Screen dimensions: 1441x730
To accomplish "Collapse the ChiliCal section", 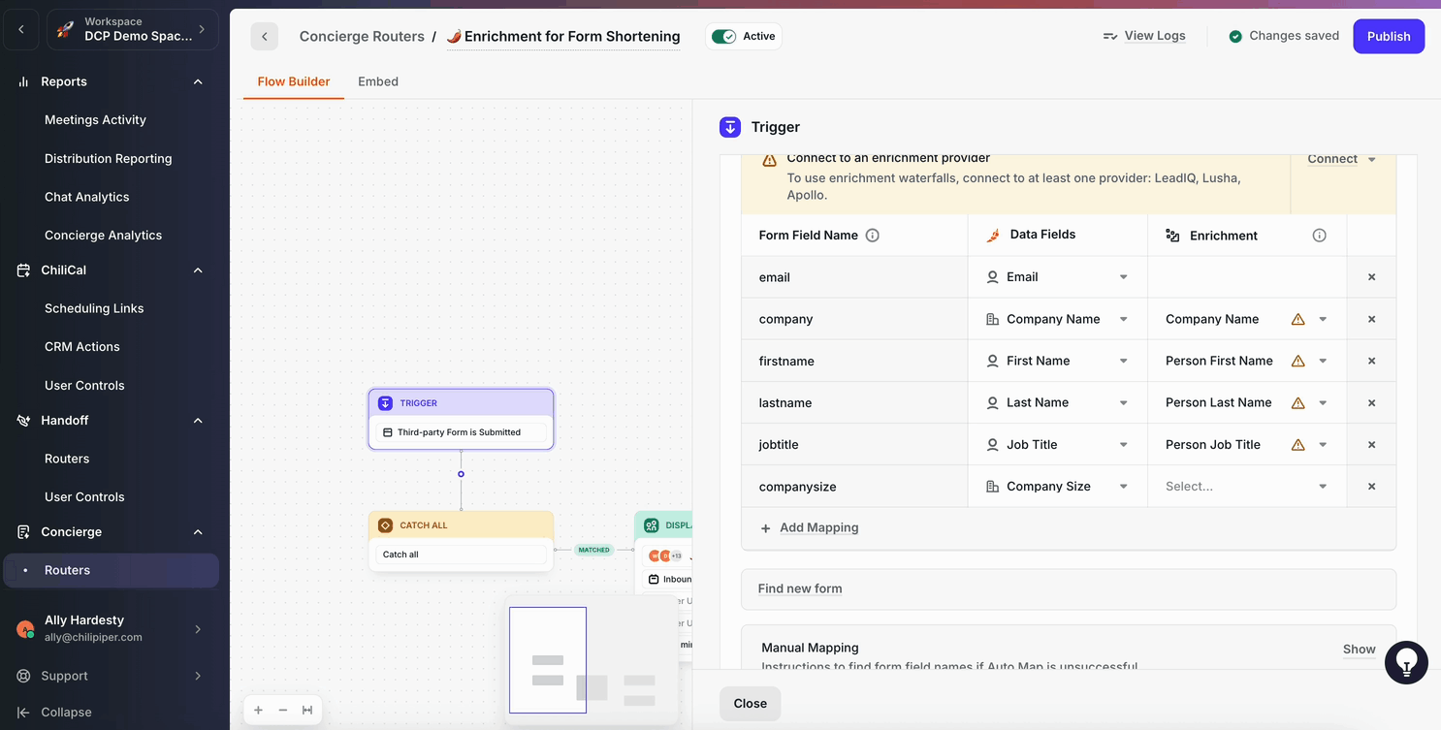I will 198,270.
